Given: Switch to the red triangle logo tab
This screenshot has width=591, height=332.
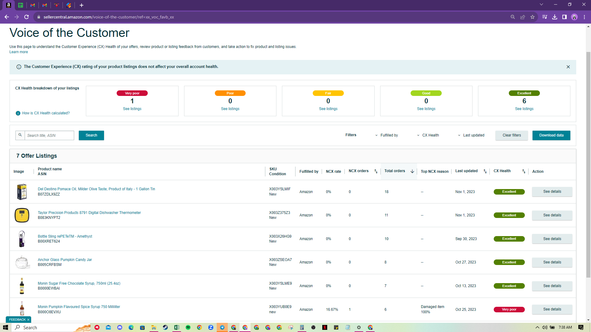Looking at the screenshot, I should pyautogui.click(x=57, y=5).
